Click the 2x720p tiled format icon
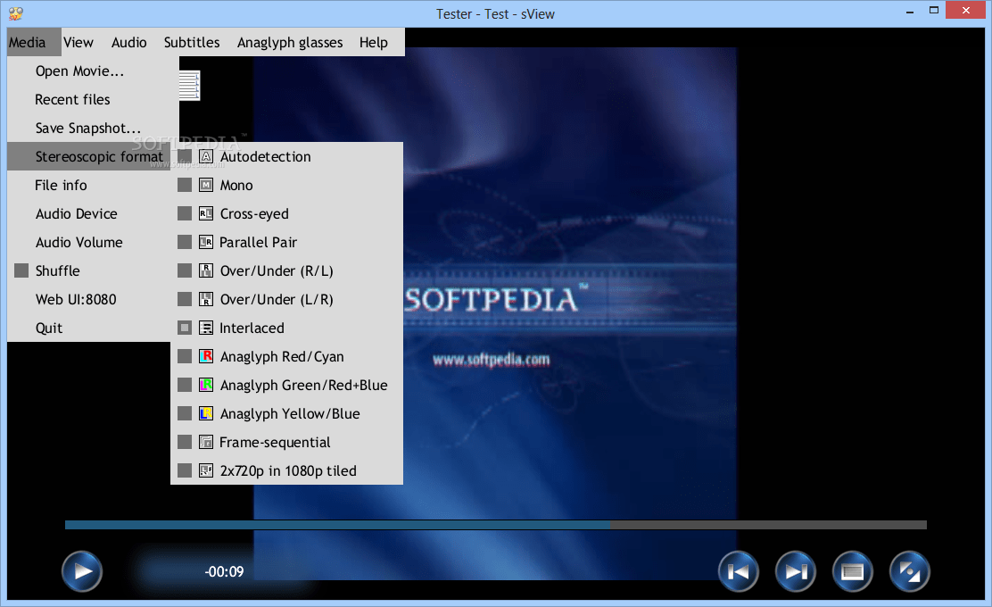The width and height of the screenshot is (992, 607). click(x=206, y=470)
